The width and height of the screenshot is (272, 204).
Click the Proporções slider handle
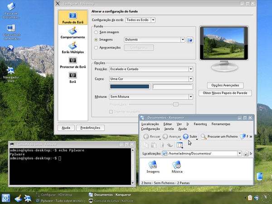[176, 104]
